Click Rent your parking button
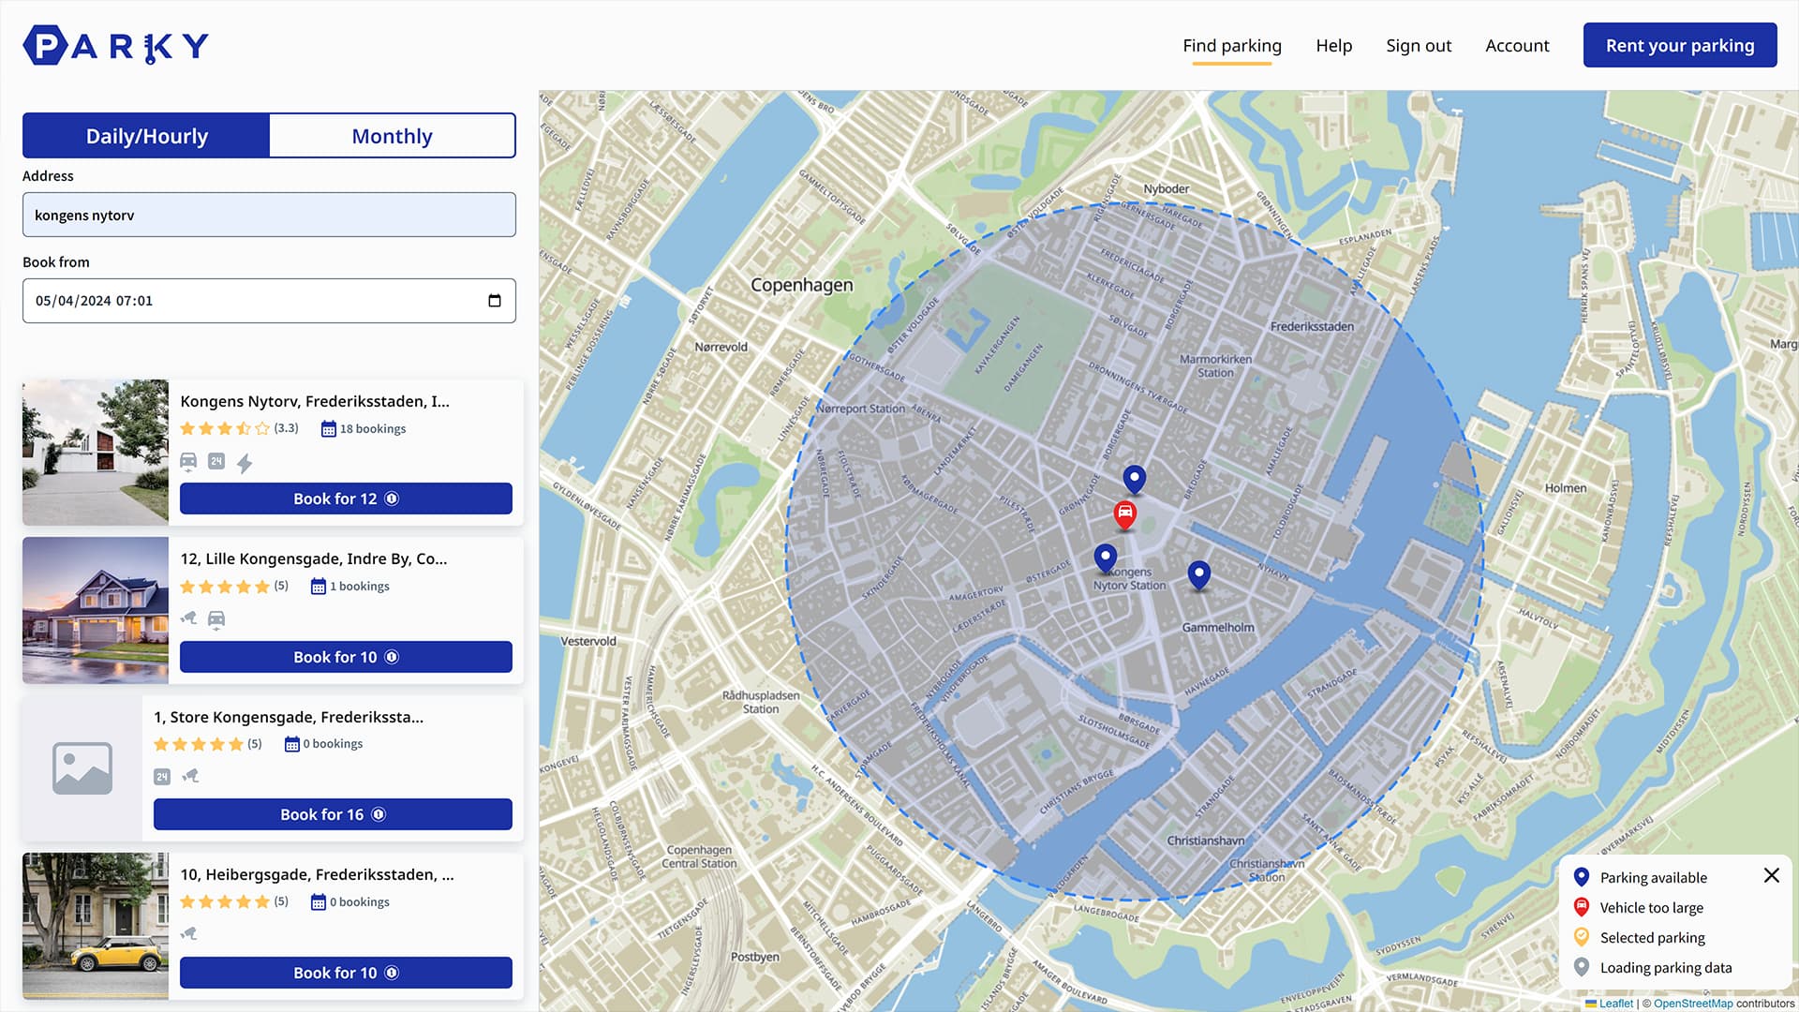Viewport: 1799px width, 1012px height. tap(1680, 45)
